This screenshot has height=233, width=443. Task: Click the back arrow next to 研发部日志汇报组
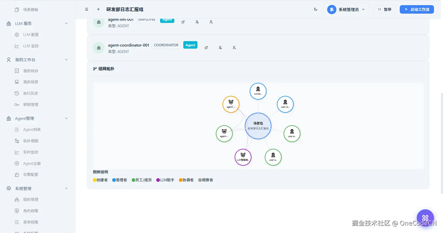click(98, 9)
